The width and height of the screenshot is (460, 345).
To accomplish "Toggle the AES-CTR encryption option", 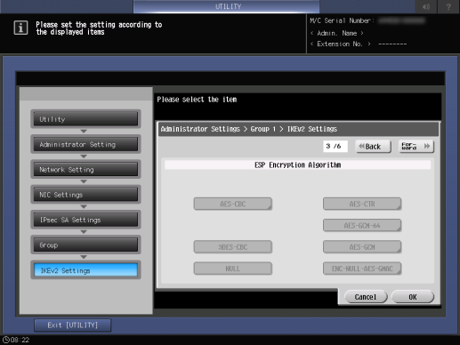I will pos(362,204).
